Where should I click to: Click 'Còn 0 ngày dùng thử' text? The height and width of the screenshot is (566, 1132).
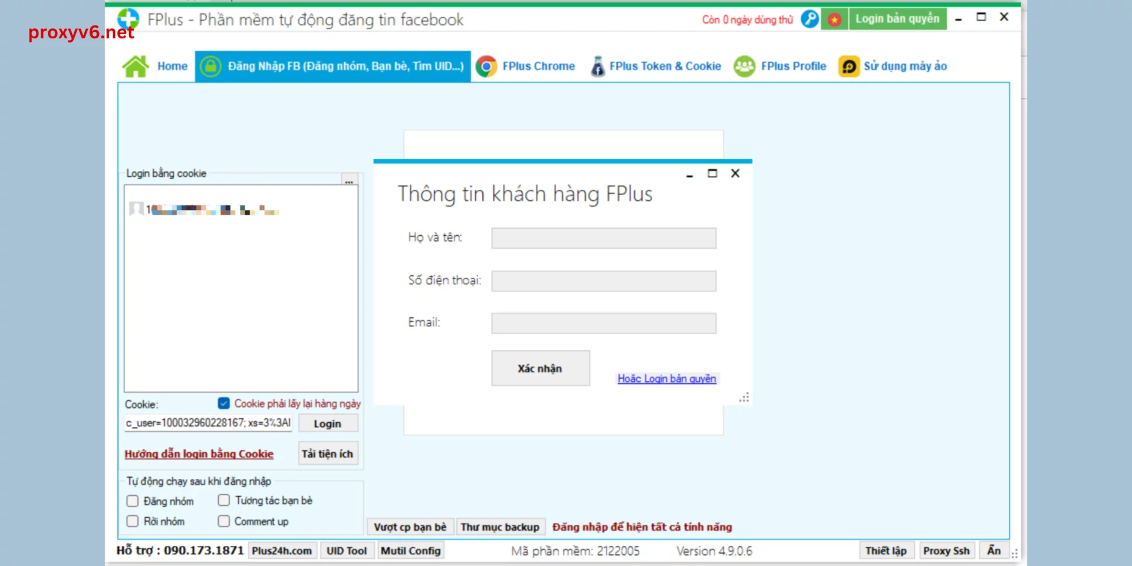coord(748,19)
